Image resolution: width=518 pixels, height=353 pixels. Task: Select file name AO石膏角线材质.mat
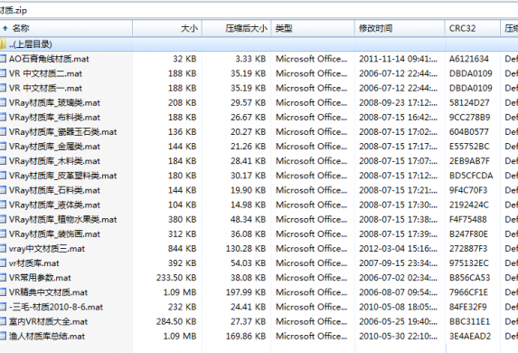pos(49,59)
